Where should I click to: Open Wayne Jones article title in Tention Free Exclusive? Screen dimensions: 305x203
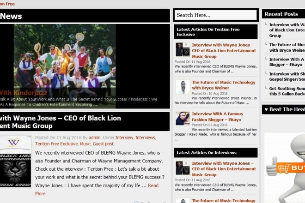click(224, 51)
